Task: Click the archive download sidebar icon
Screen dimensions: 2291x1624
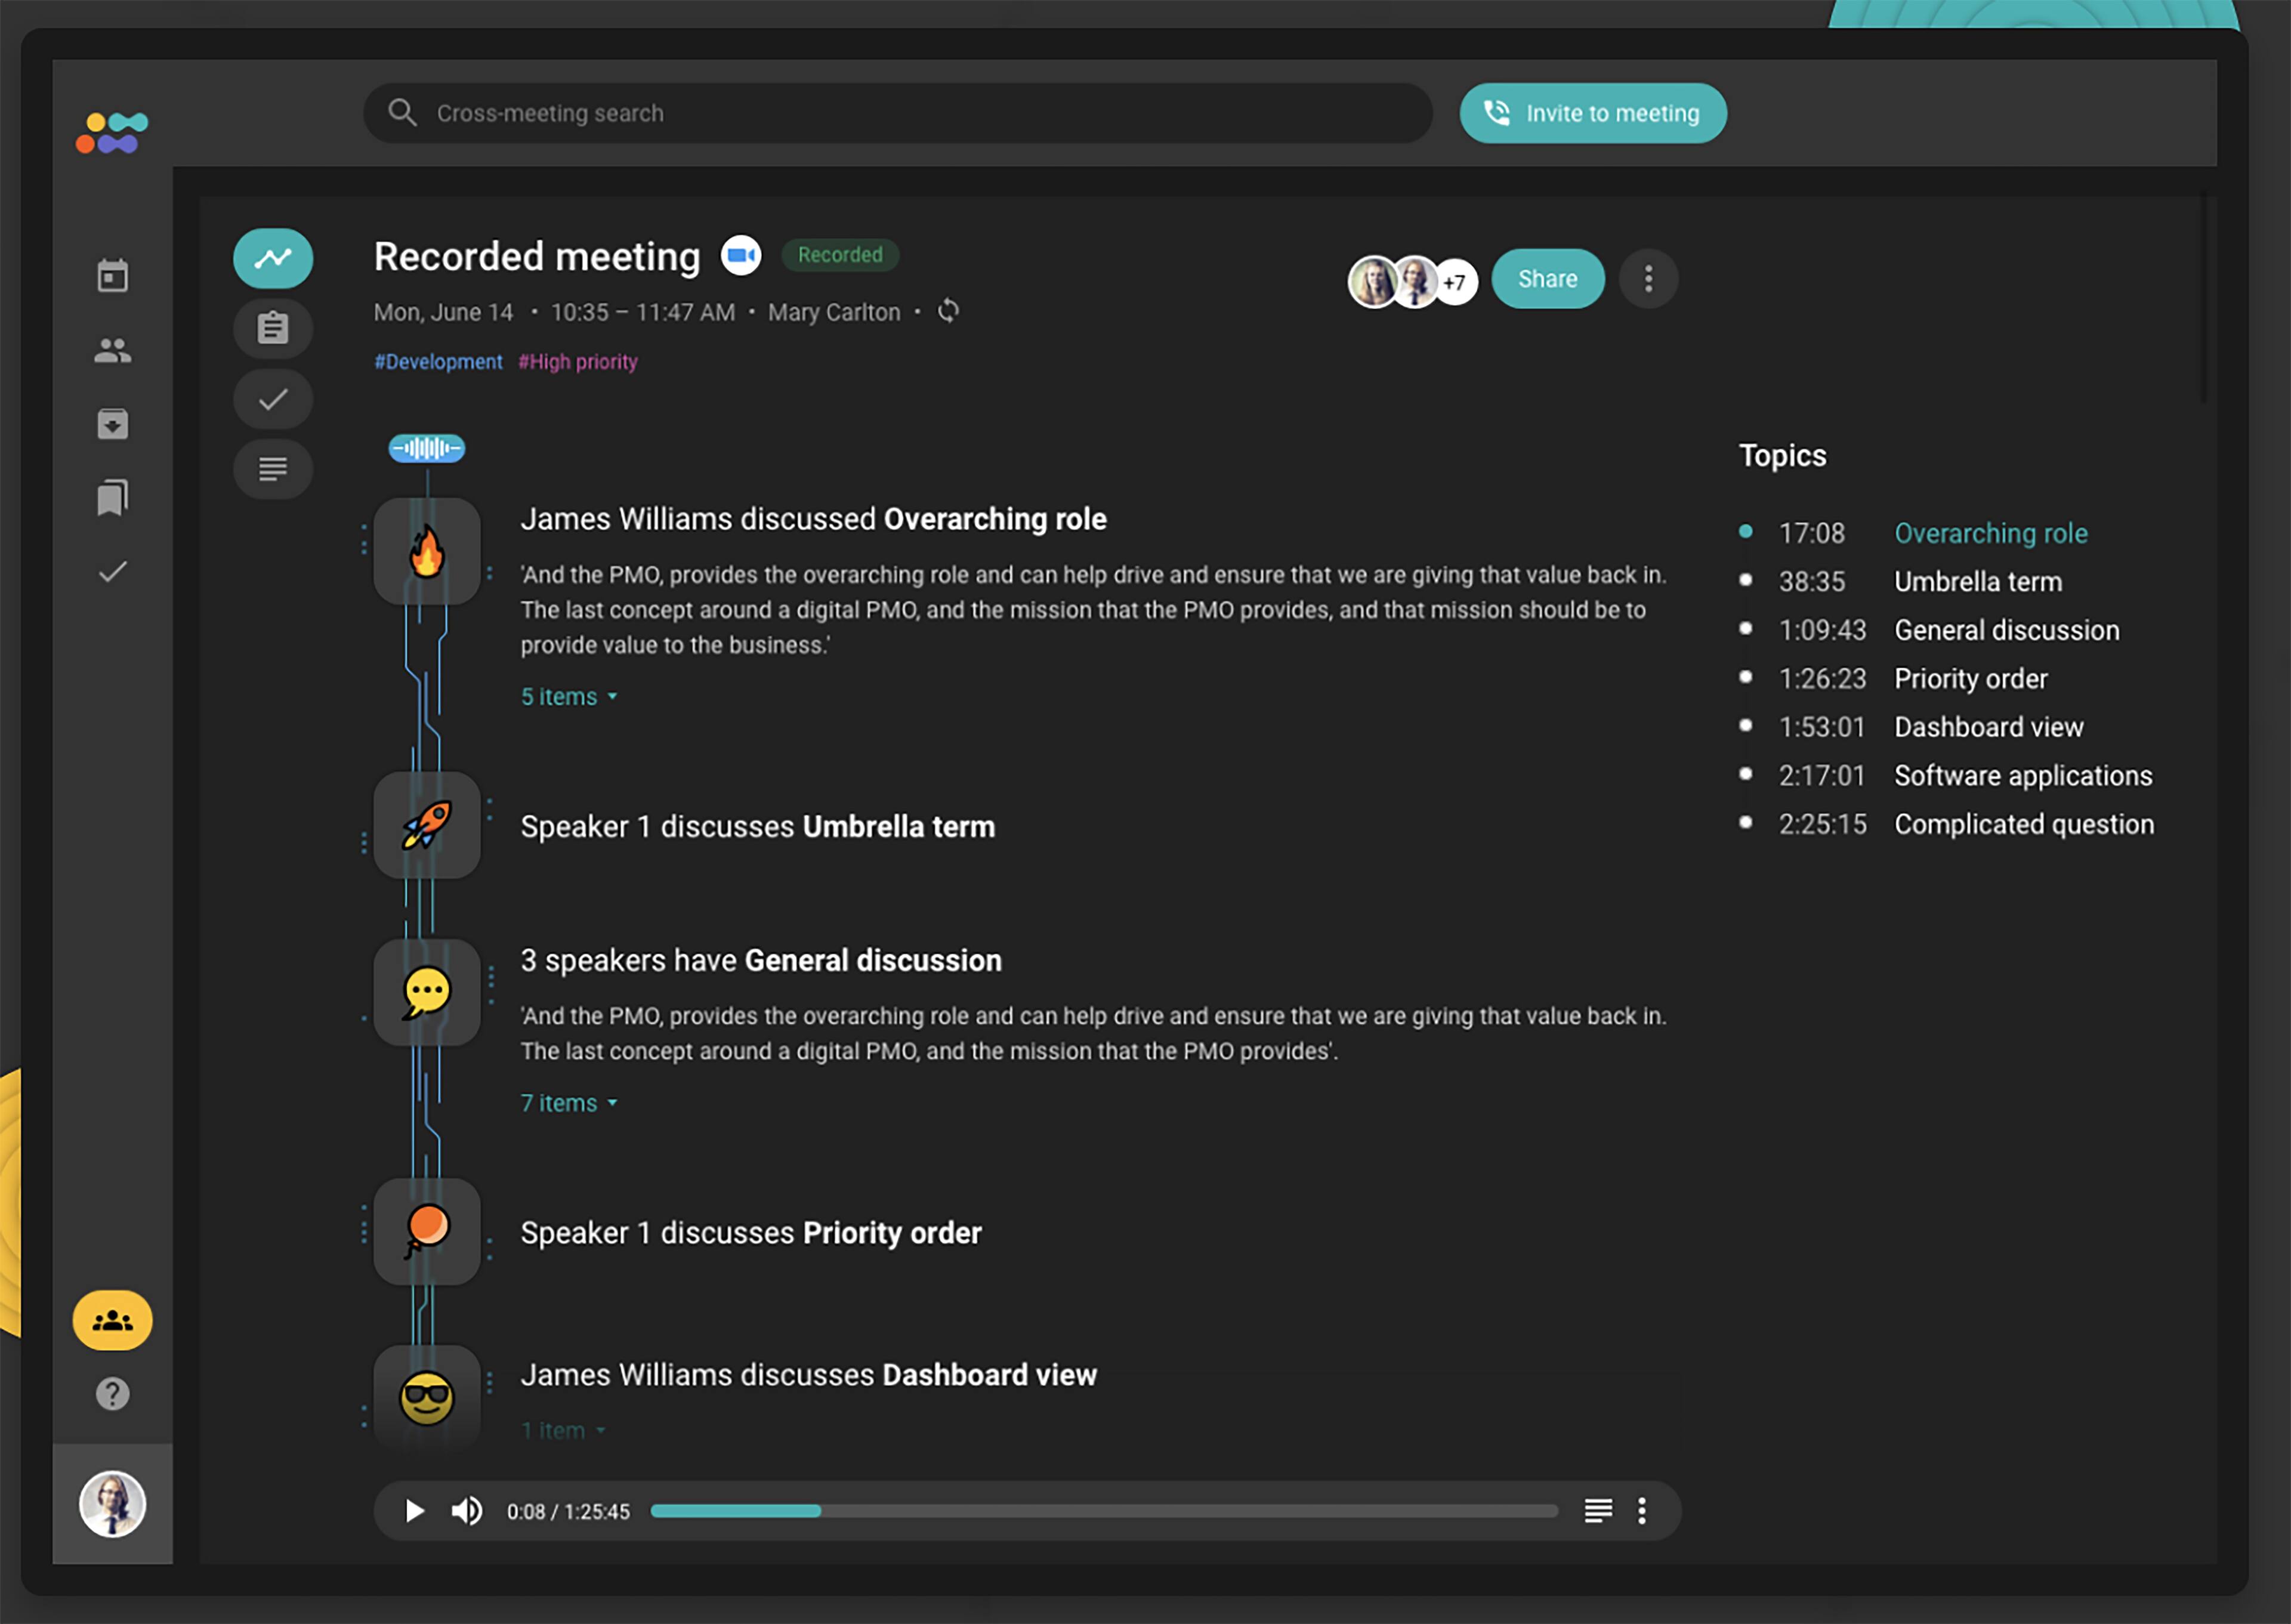Action: [x=112, y=424]
